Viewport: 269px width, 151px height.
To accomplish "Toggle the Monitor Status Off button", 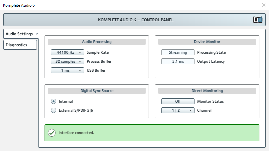I will pyautogui.click(x=178, y=101).
